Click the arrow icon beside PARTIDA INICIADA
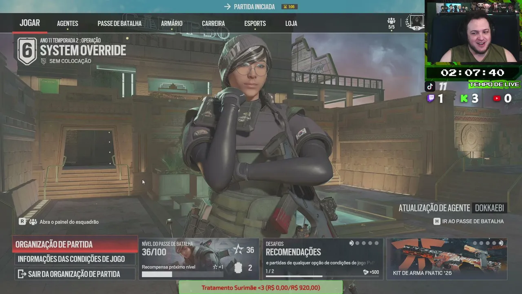The height and width of the screenshot is (294, 522). (x=228, y=7)
